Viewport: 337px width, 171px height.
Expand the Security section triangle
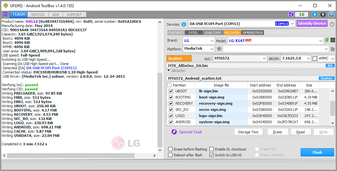click(x=169, y=71)
